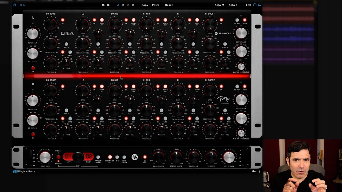This screenshot has width=342, height=192.
Task: Click the TMT channel selector knob
Action: pos(78,157)
